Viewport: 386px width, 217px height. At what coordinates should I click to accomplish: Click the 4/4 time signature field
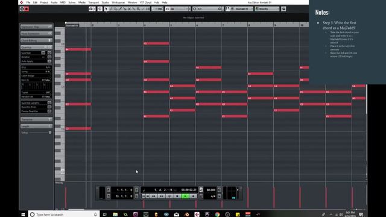click(213, 196)
